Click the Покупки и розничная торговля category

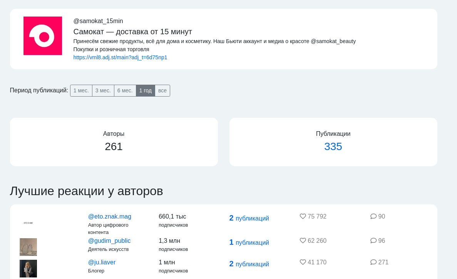click(111, 49)
